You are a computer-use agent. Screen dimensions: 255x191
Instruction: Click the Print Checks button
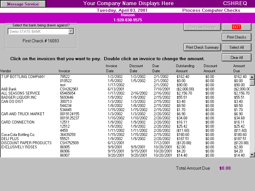tap(237, 37)
